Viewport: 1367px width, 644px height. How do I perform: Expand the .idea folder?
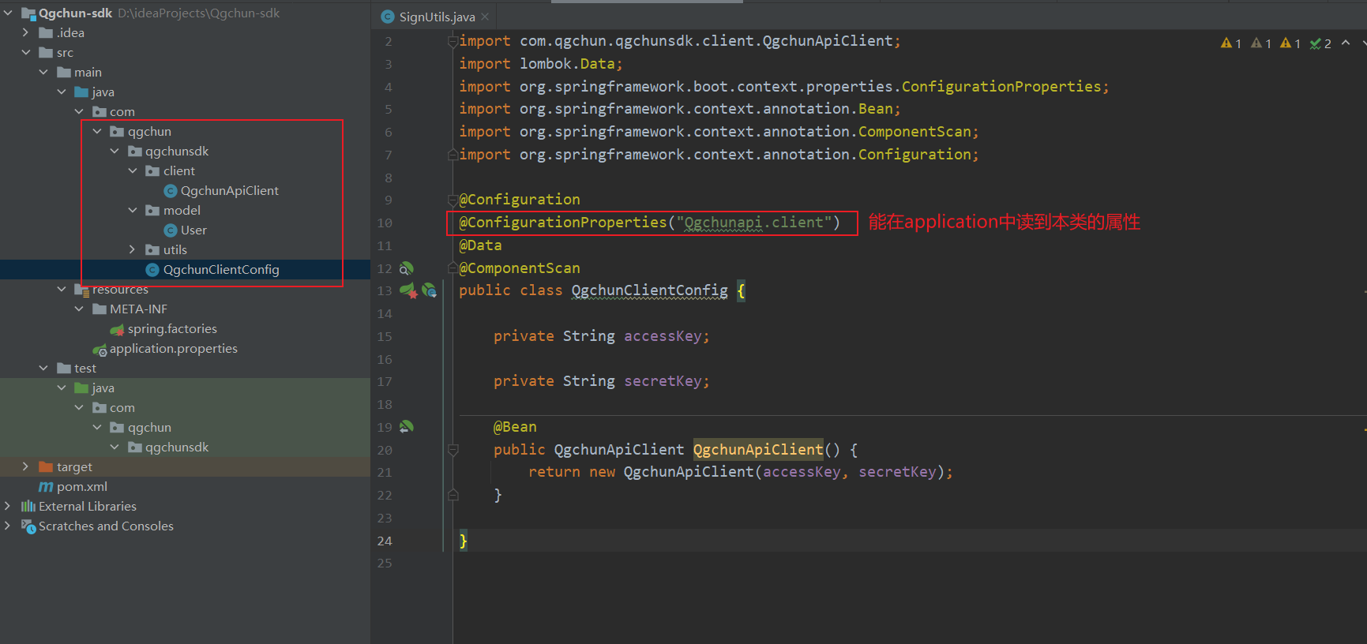[25, 33]
